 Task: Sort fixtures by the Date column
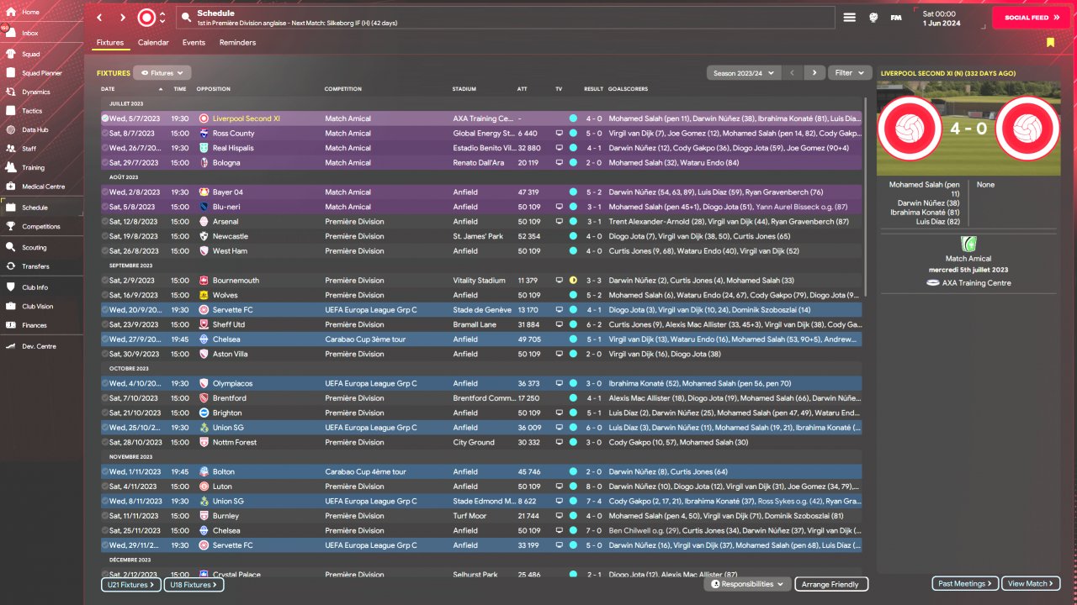coord(109,89)
